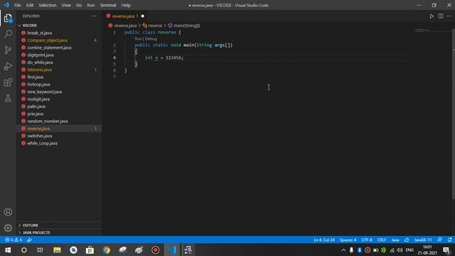The height and width of the screenshot is (256, 455).
Task: Open the Edit menu
Action: tap(30, 5)
